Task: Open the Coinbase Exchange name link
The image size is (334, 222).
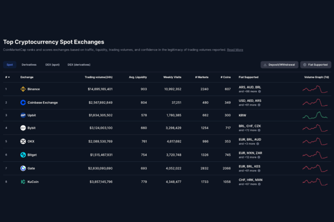Action: [x=43, y=102]
